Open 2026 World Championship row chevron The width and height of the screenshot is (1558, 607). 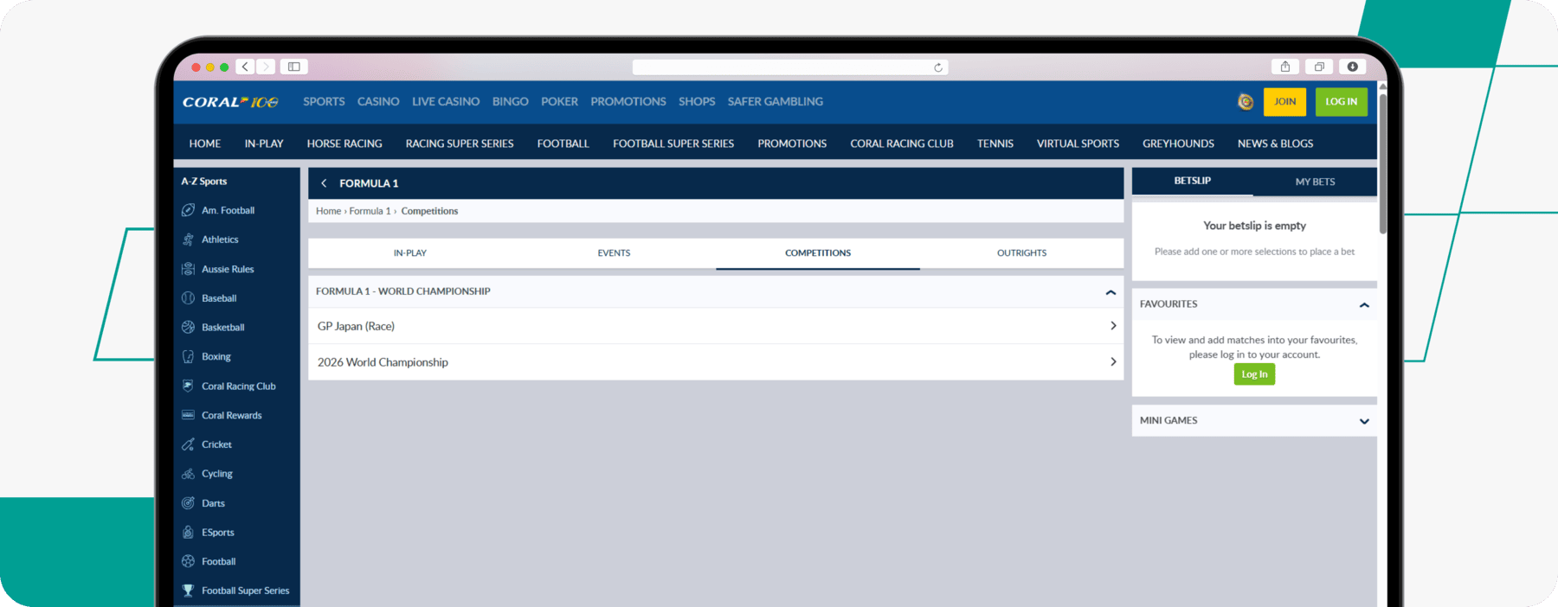click(x=1113, y=362)
